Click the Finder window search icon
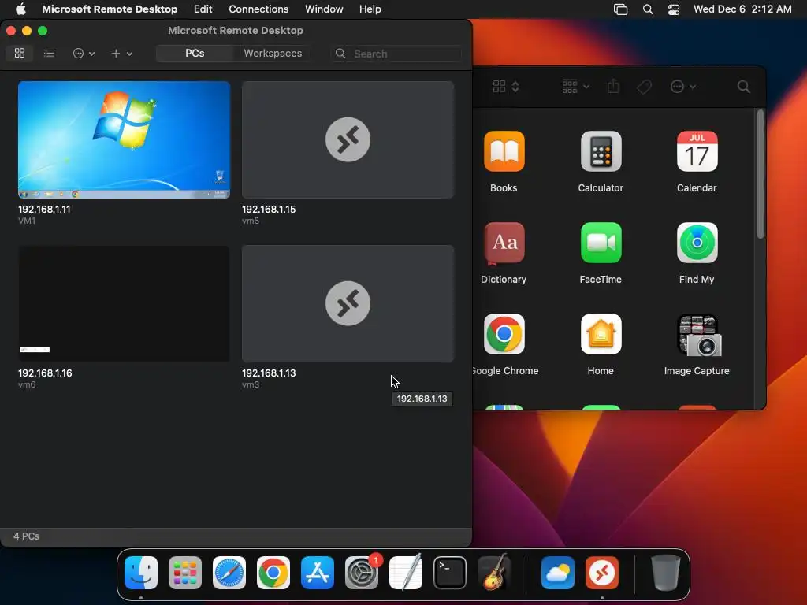807x605 pixels. pyautogui.click(x=743, y=87)
